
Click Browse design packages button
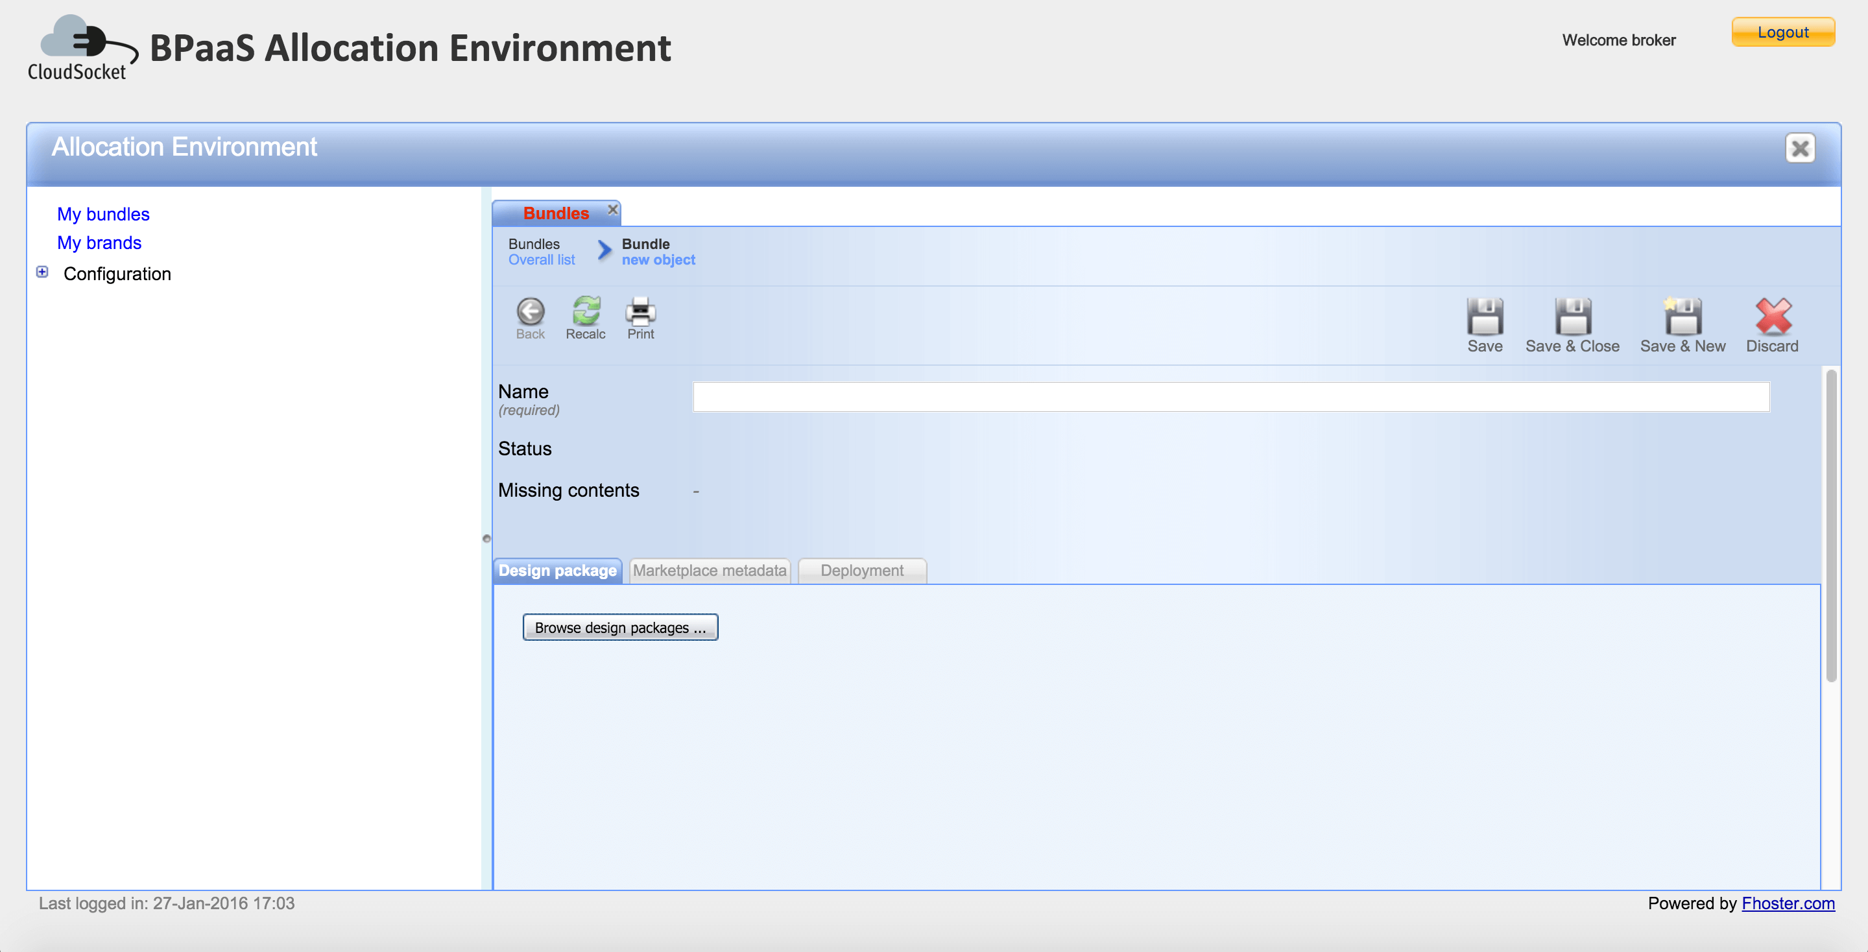620,627
